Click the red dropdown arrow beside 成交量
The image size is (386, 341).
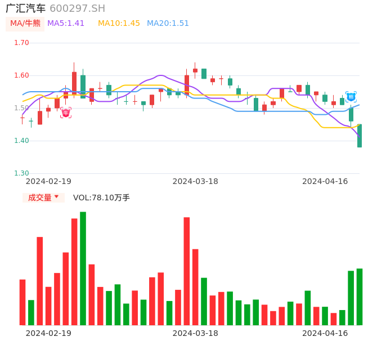click(x=56, y=197)
